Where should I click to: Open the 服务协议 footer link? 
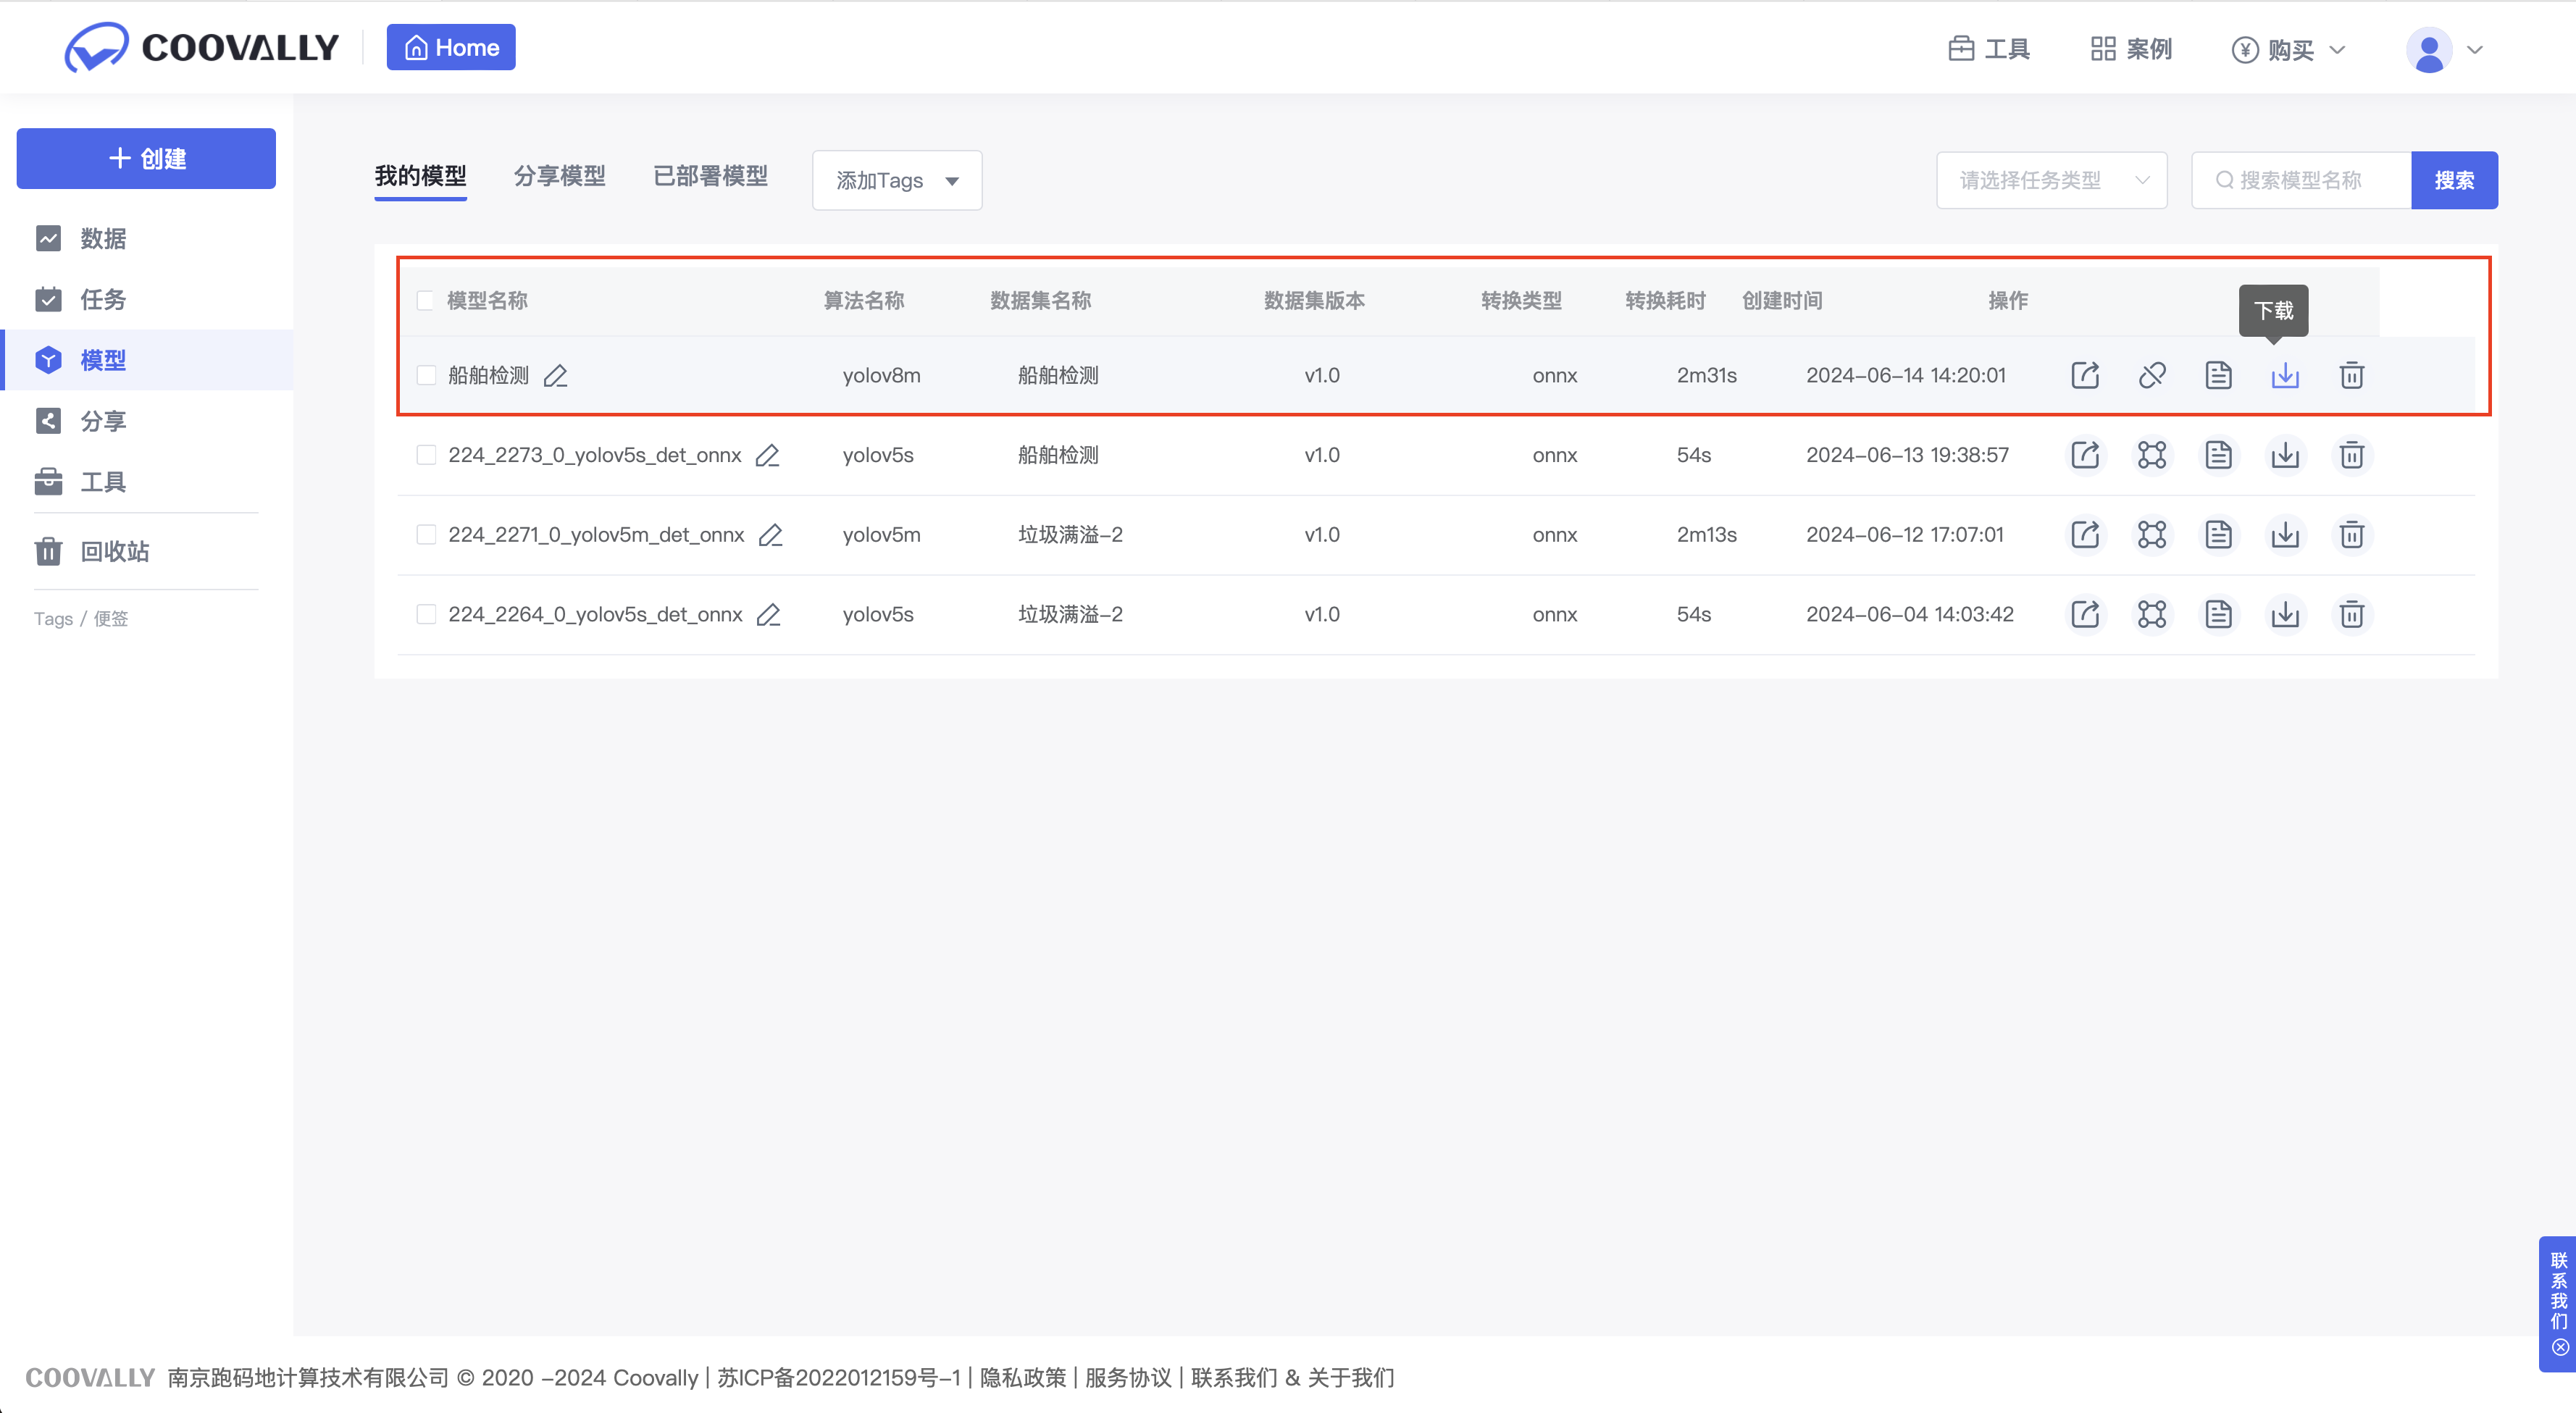coord(1128,1378)
